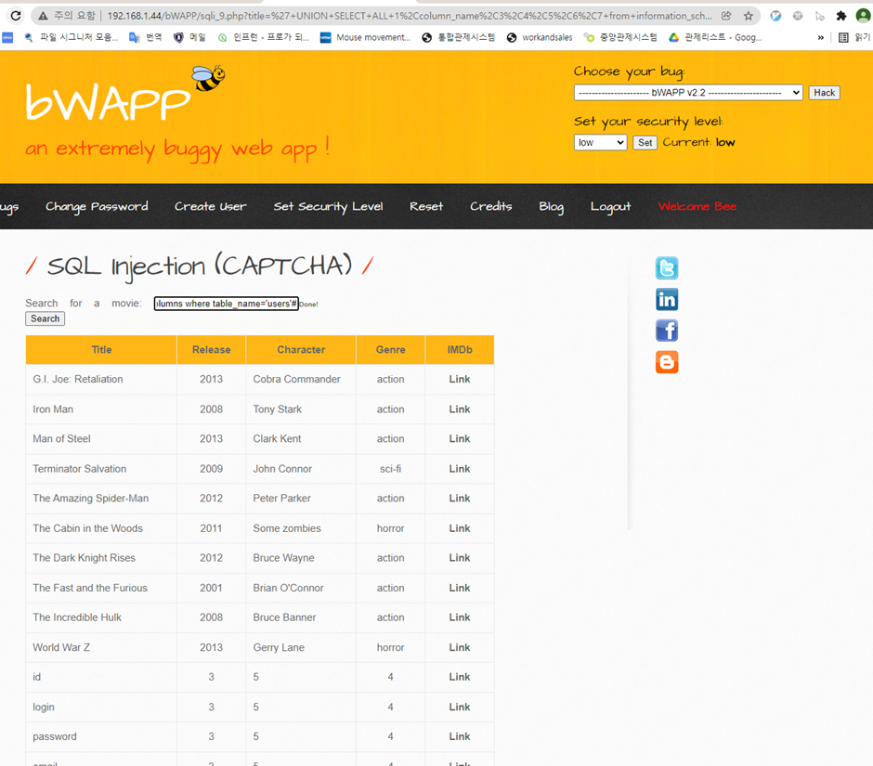Click the Welcome Bee text
This screenshot has height=766, width=873.
pos(697,206)
